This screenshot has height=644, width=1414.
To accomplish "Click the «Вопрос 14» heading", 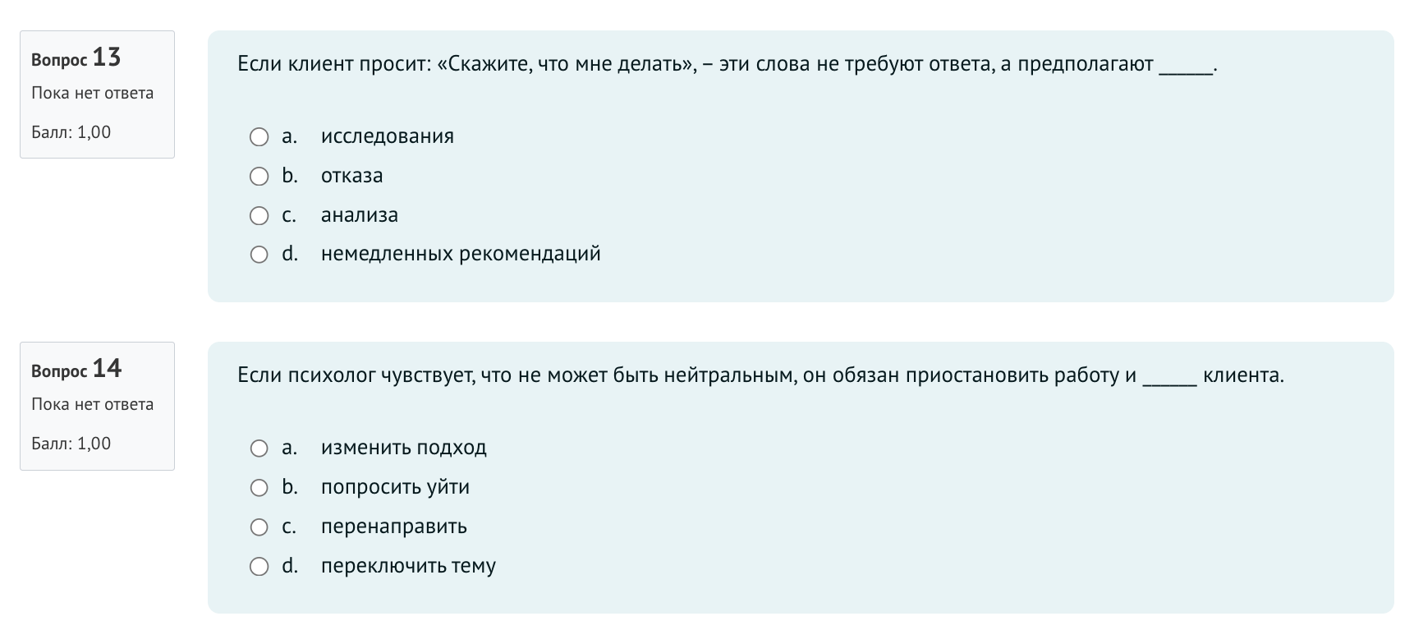I will [76, 370].
